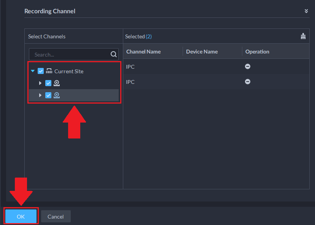The image size is (315, 225).
Task: Click the clear-all broom icon beside Selected
Action: 303,36
